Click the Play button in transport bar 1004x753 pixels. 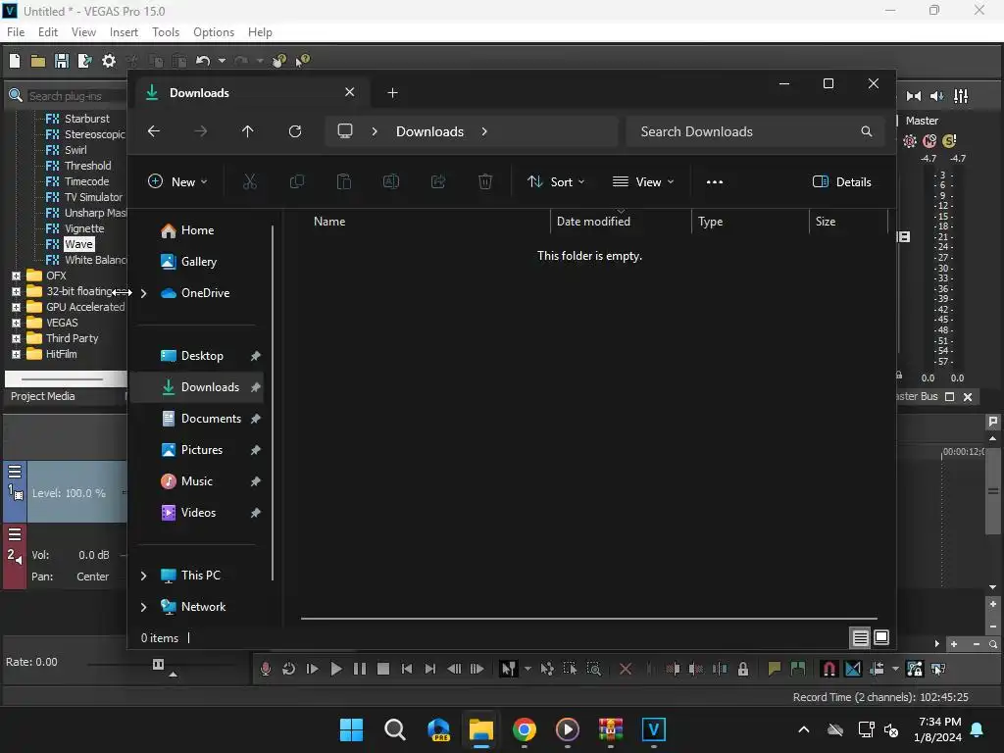335,669
